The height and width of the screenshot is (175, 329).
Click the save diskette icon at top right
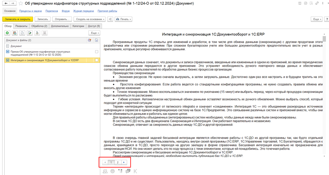click(300, 3)
